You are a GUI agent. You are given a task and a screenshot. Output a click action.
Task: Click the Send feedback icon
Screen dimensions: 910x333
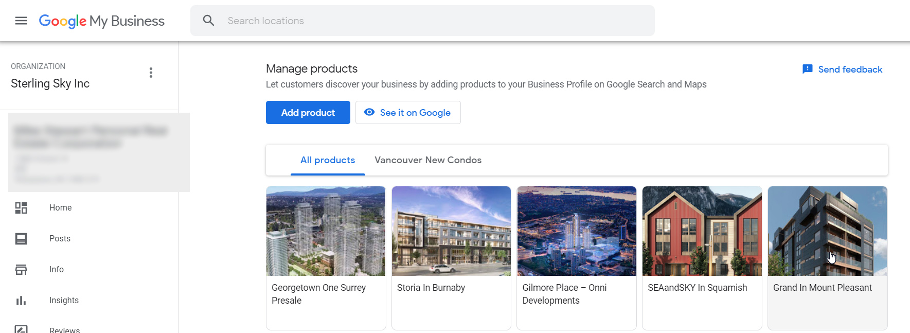pos(807,69)
